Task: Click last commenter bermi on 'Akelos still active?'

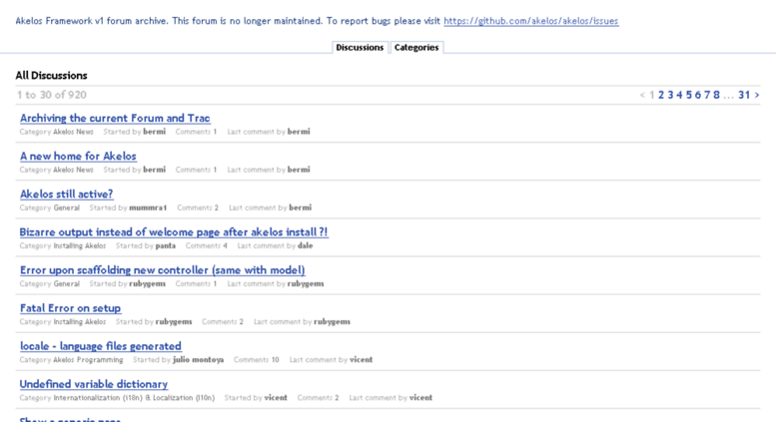Action: (x=301, y=209)
